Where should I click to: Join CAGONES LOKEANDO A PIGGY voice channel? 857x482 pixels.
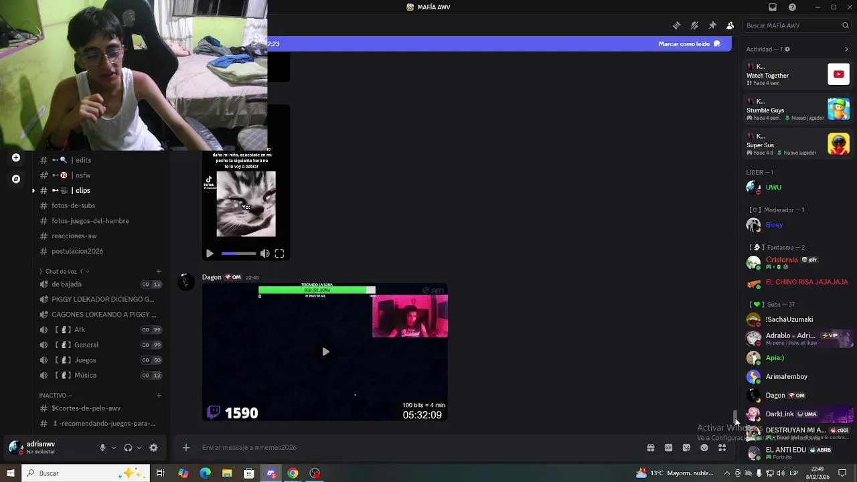tap(100, 315)
